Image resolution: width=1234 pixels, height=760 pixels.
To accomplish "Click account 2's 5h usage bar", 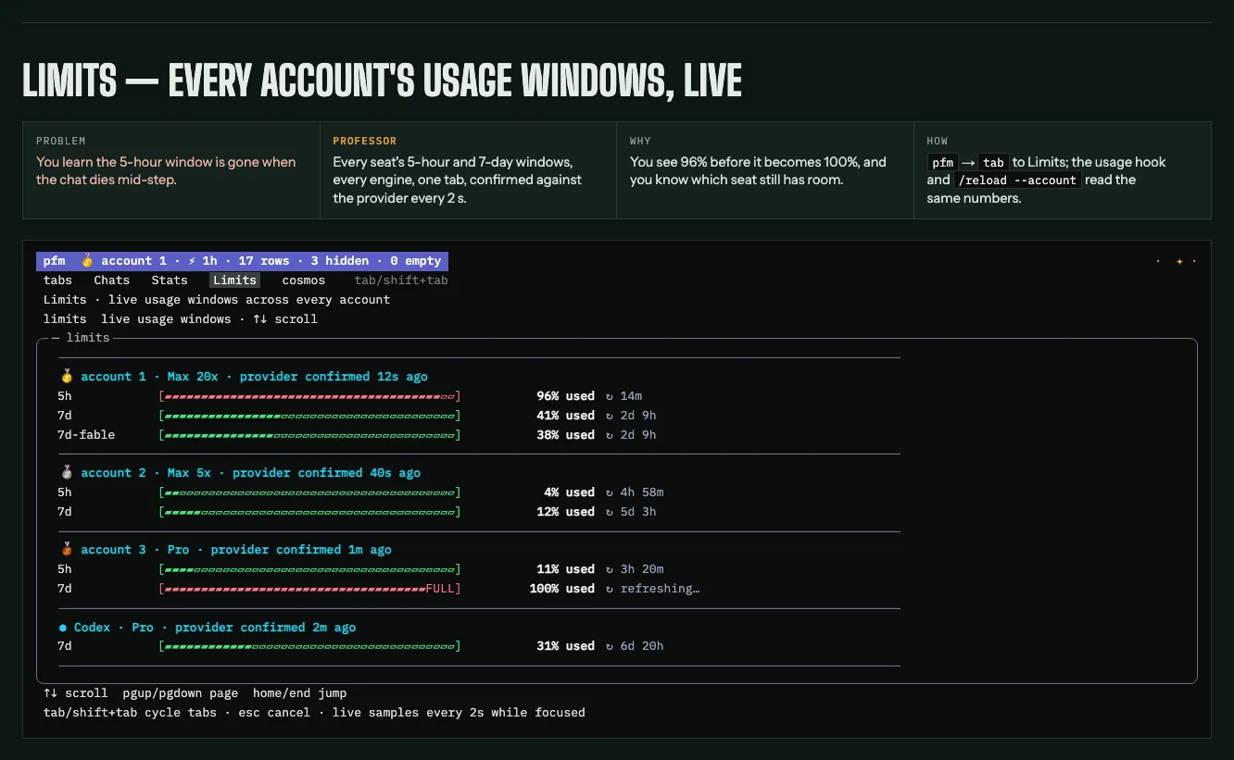I will pos(309,492).
